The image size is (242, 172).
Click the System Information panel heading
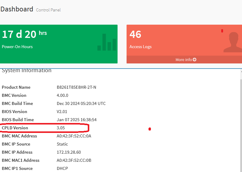point(27,71)
